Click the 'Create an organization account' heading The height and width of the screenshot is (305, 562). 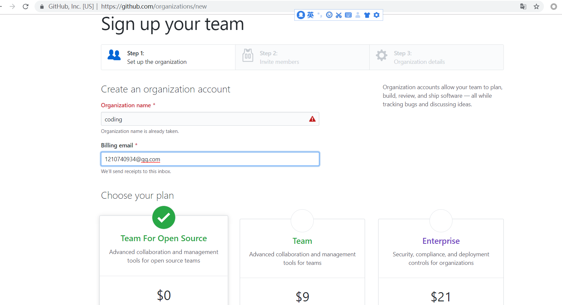166,89
